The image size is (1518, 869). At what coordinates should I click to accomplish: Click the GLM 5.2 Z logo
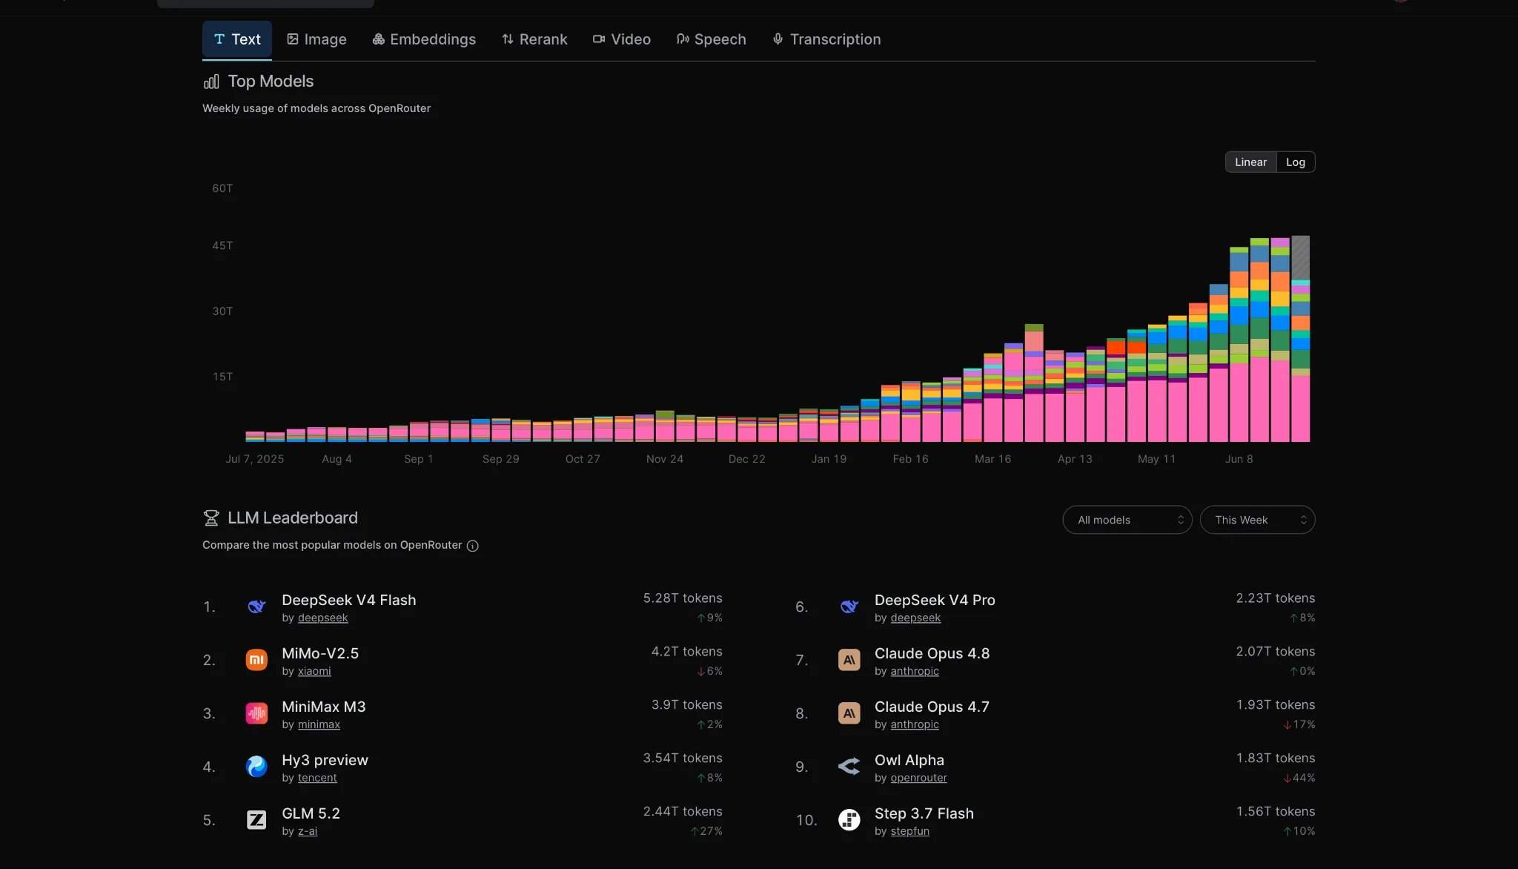click(256, 820)
